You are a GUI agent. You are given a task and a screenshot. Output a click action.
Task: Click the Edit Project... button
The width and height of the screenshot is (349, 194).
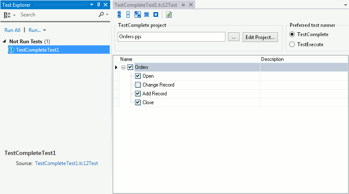pyautogui.click(x=260, y=37)
